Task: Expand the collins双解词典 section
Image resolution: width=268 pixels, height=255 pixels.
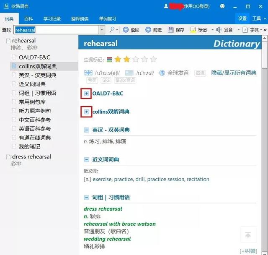Action: pos(87,112)
